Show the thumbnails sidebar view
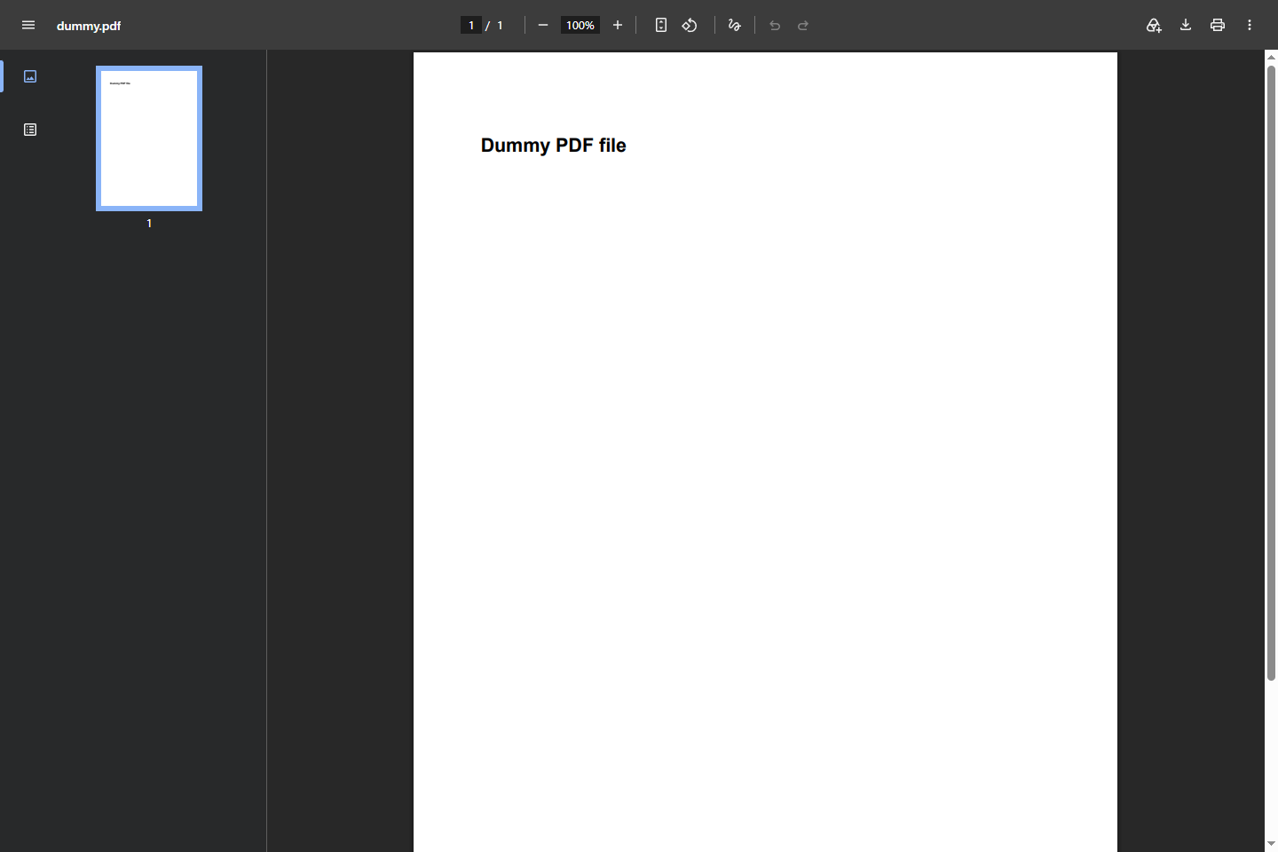Image resolution: width=1278 pixels, height=852 pixels. pyautogui.click(x=30, y=76)
